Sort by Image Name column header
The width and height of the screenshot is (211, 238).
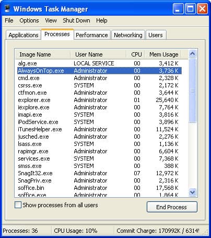[43, 54]
